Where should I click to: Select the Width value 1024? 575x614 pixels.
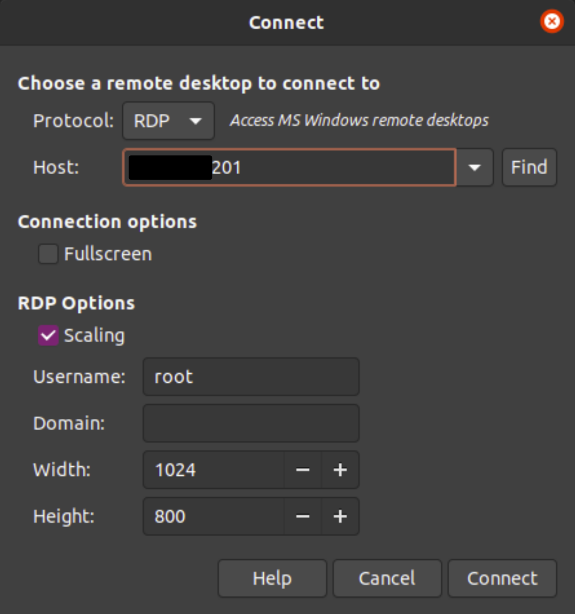(x=175, y=470)
